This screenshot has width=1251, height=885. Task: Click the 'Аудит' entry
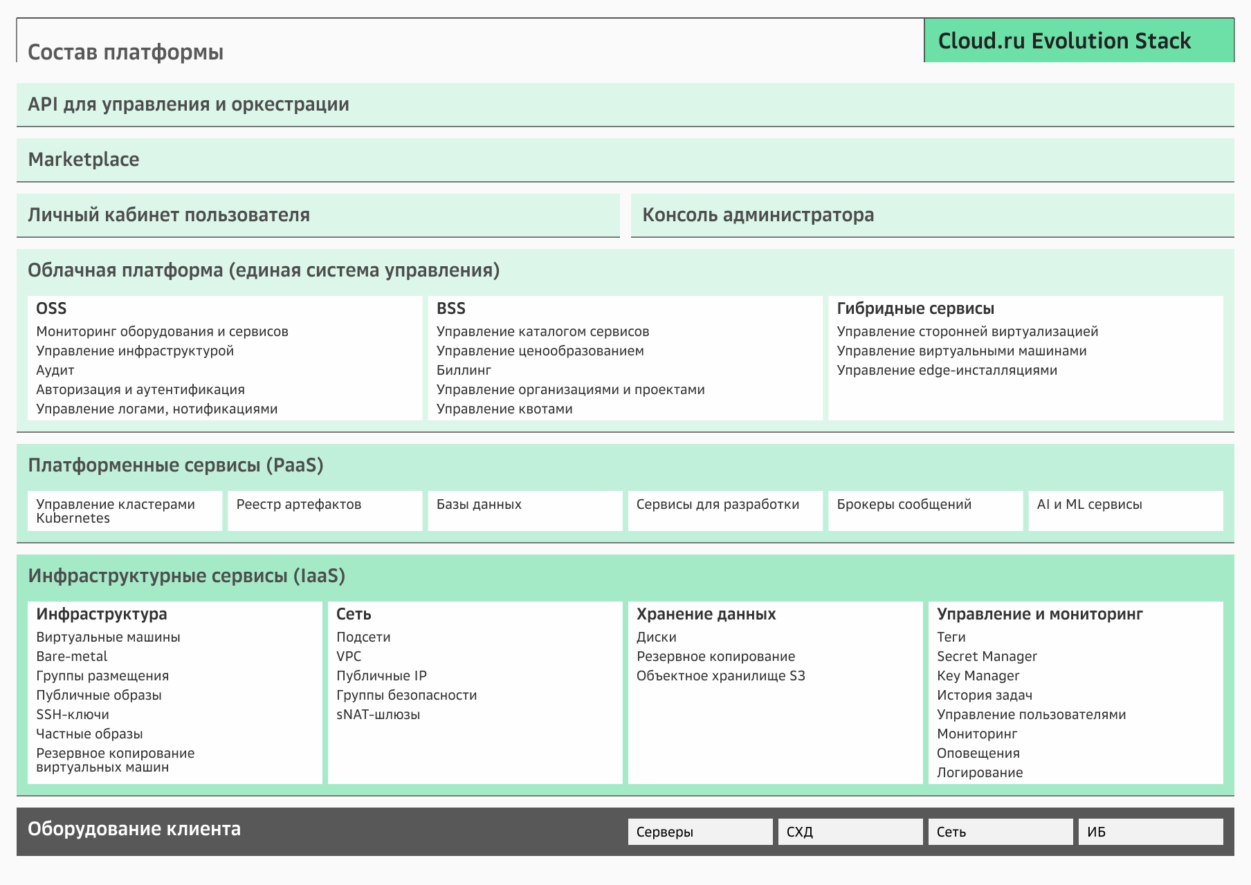(55, 371)
